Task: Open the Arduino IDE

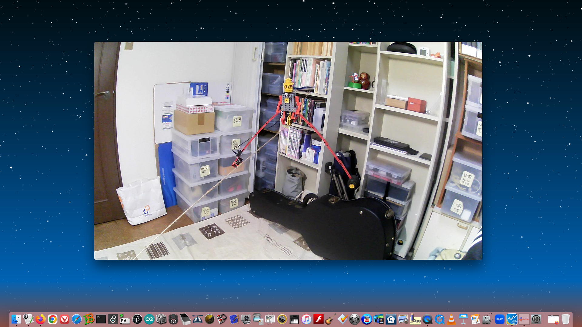Action: [149, 319]
